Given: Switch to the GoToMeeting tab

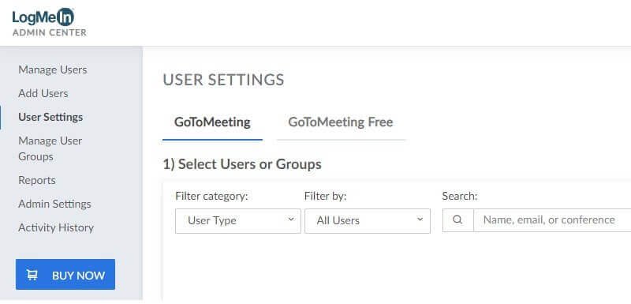Looking at the screenshot, I should (x=212, y=122).
